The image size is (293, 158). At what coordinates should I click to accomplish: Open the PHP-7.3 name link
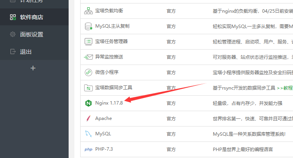(x=104, y=149)
